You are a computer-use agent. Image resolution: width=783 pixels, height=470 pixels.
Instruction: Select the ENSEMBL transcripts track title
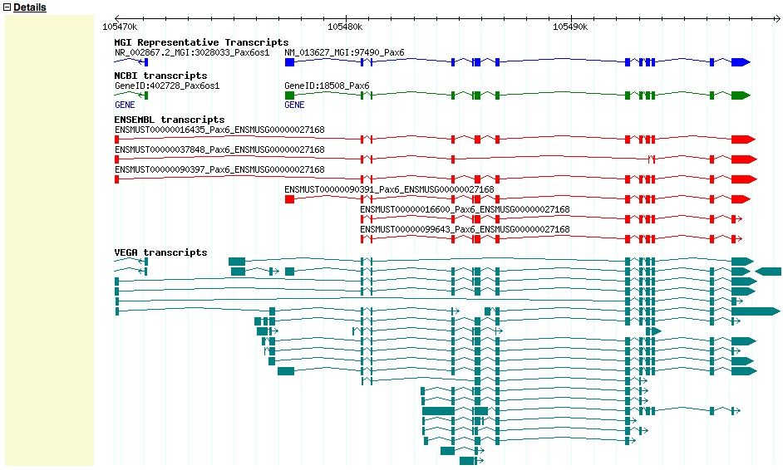click(x=170, y=120)
